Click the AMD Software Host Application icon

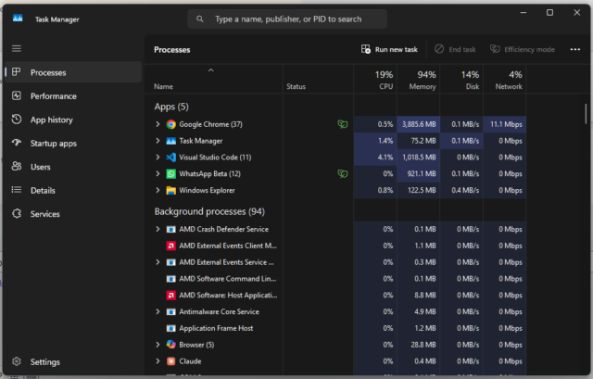point(170,296)
